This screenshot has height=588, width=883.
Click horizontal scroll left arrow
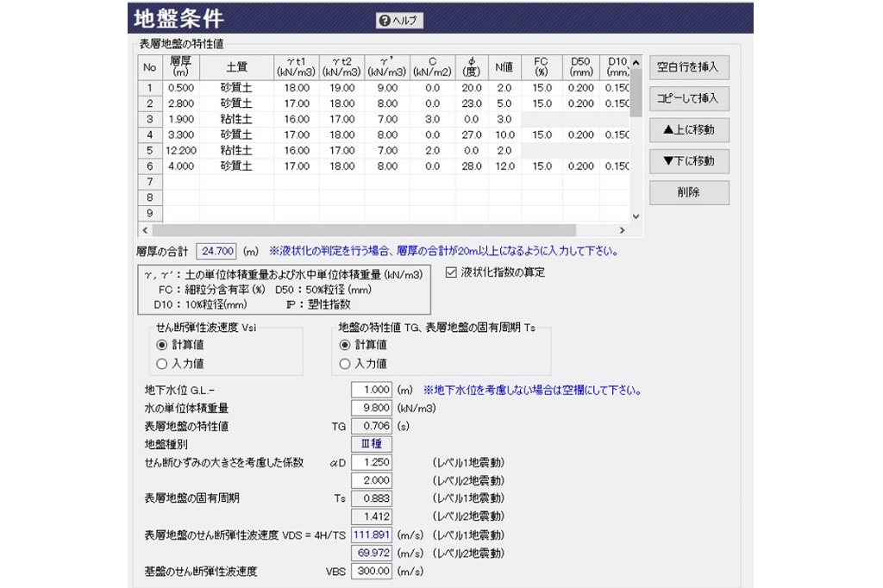point(145,230)
